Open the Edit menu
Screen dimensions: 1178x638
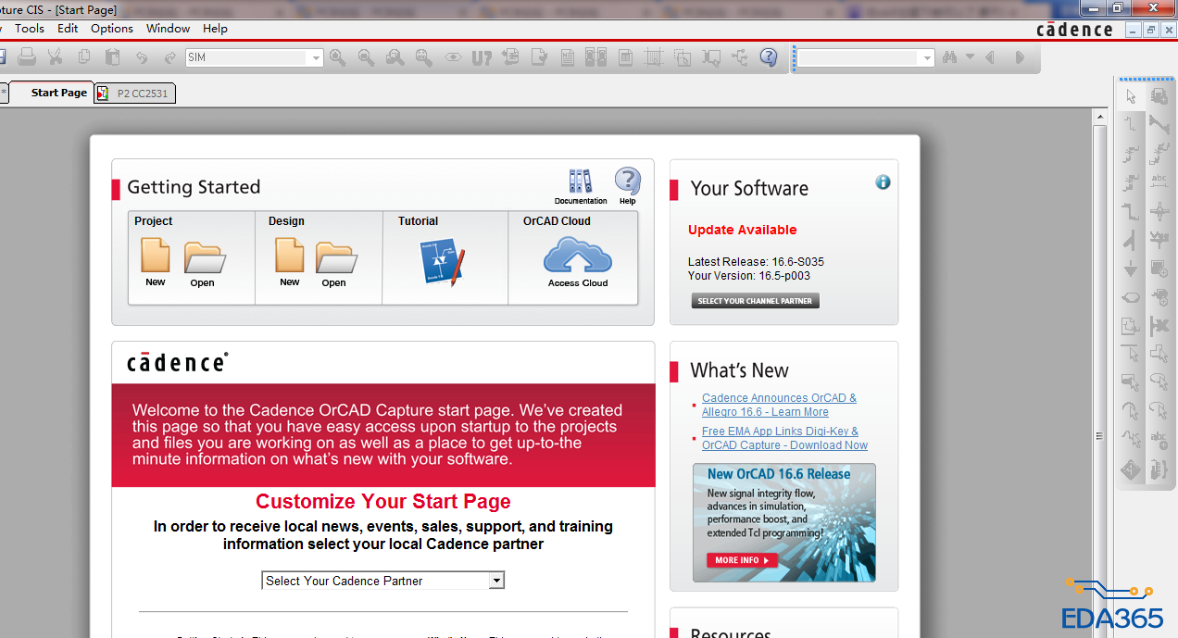pyautogui.click(x=68, y=29)
